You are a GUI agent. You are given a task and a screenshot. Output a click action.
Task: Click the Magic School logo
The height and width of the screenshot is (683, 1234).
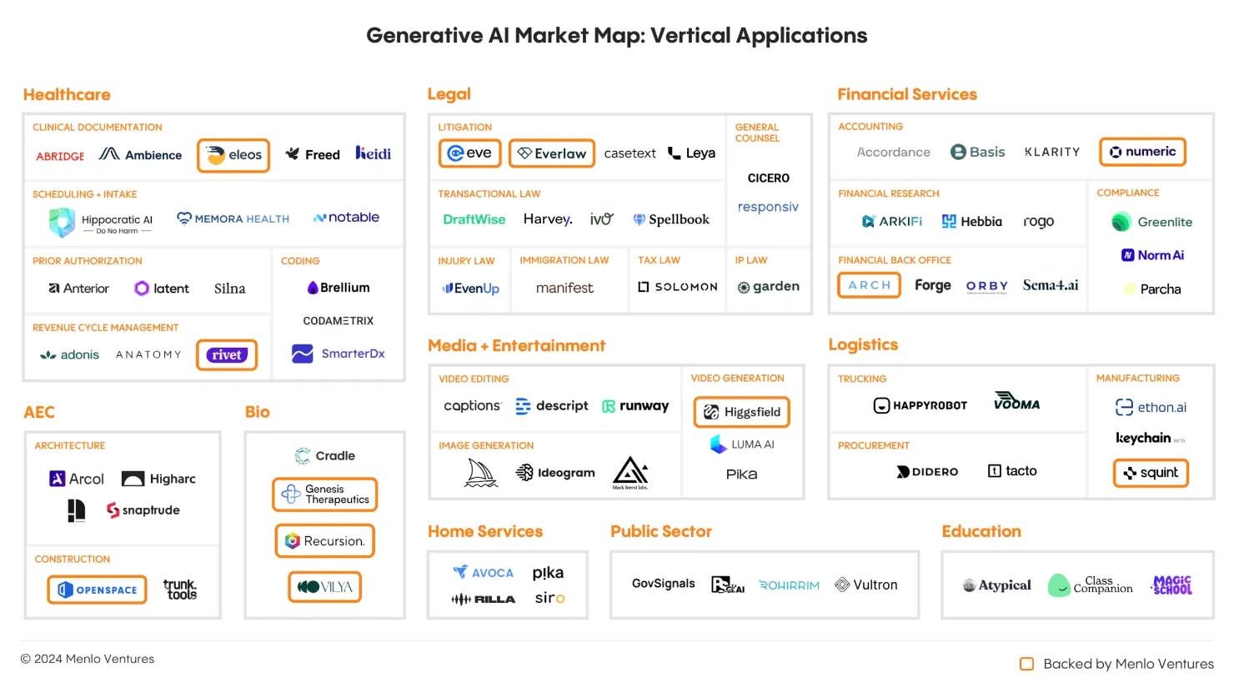[1171, 585]
